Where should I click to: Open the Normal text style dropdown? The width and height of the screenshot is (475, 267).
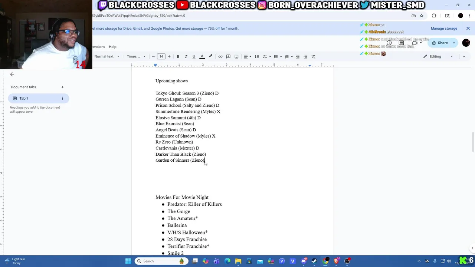click(107, 56)
